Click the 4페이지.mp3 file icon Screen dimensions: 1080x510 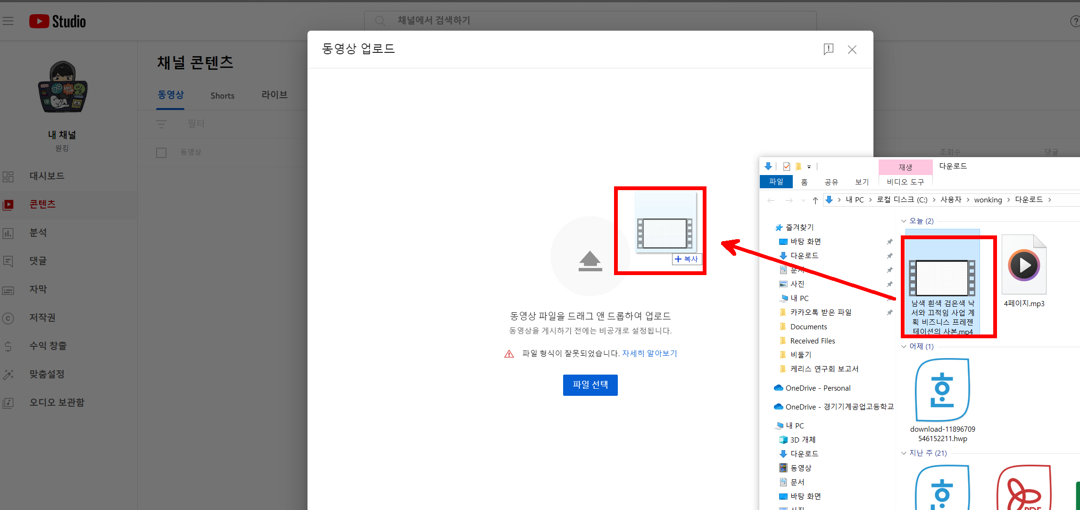pos(1023,266)
